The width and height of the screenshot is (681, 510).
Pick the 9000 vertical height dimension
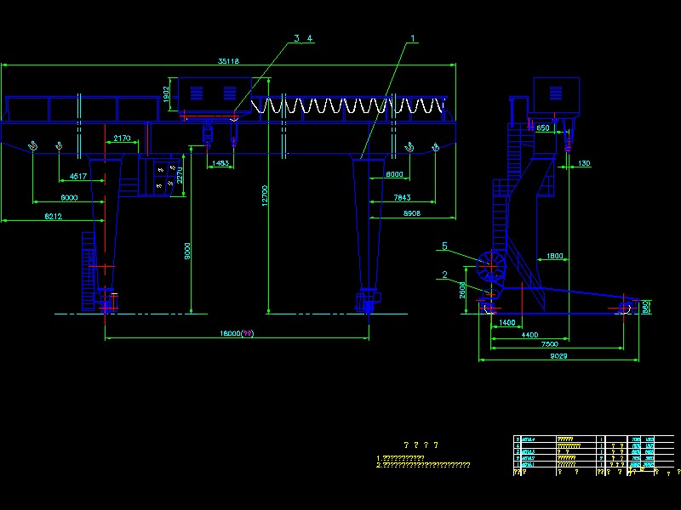[187, 251]
